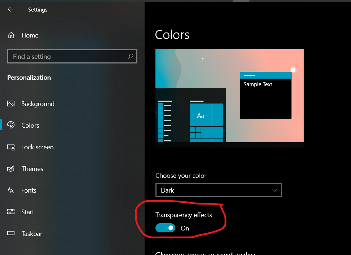
Task: Click the Taskbar icon
Action: (11, 233)
